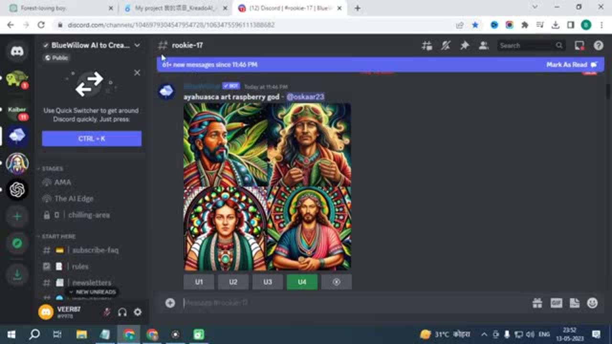Open the Chrome three-dot menu
The image size is (612, 344).
601,25
